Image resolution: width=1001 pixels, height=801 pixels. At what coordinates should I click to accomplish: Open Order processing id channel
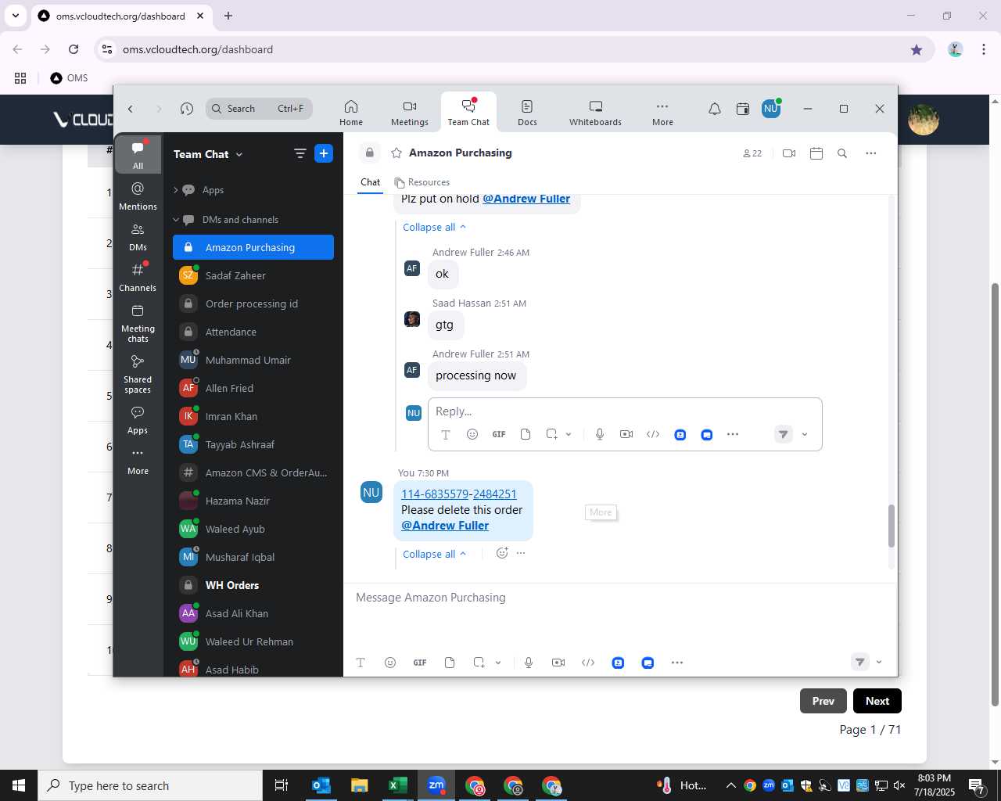point(253,304)
